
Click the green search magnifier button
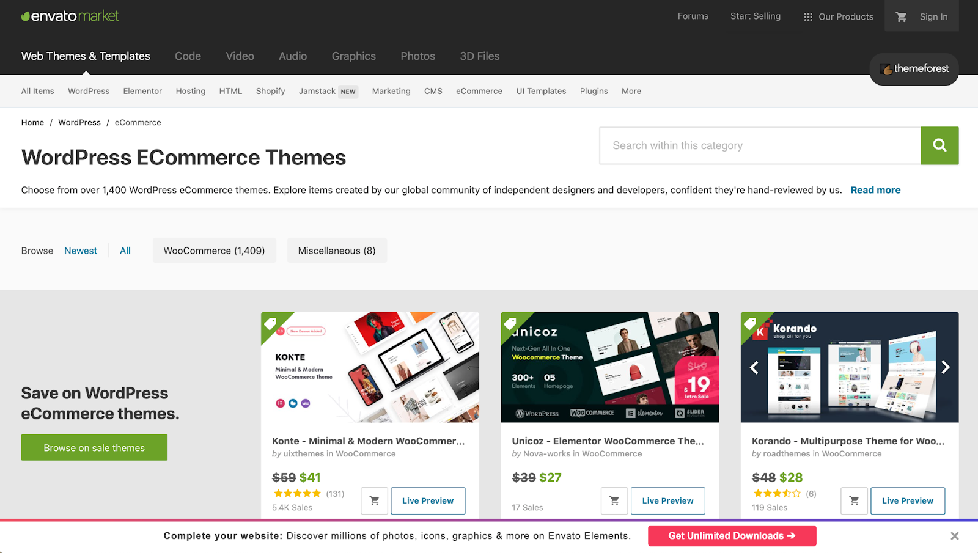(939, 145)
